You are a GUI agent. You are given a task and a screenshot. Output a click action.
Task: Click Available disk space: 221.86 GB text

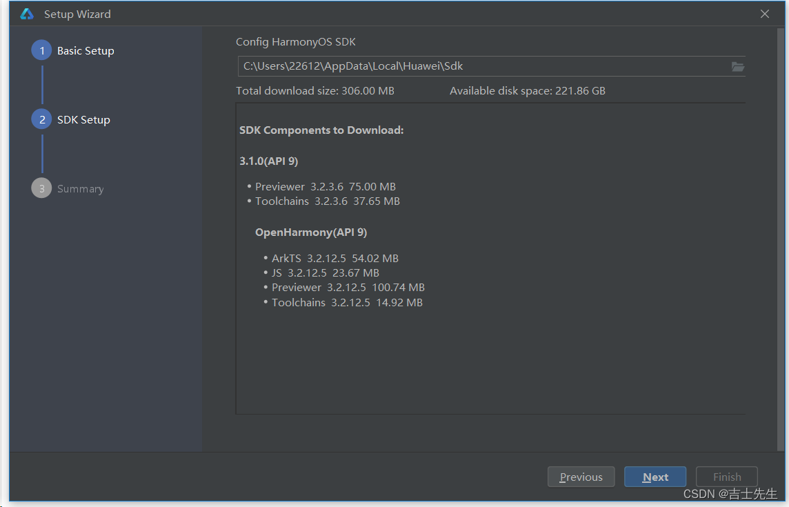(528, 90)
